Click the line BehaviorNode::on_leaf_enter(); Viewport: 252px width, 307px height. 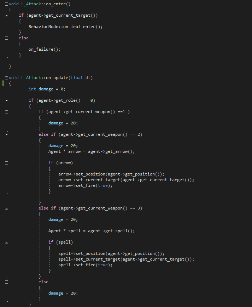click(x=65, y=27)
